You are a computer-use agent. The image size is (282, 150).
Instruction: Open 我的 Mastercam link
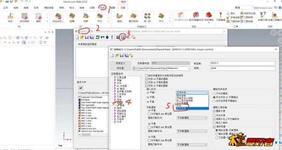tap(263, 8)
